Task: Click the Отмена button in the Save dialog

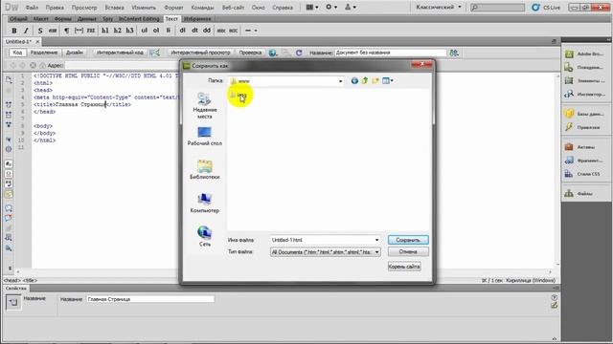Action: [x=408, y=252]
